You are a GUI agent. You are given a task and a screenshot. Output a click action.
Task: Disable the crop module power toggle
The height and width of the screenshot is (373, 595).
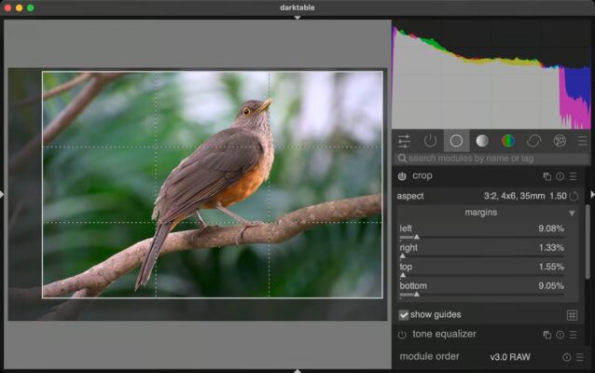(402, 176)
